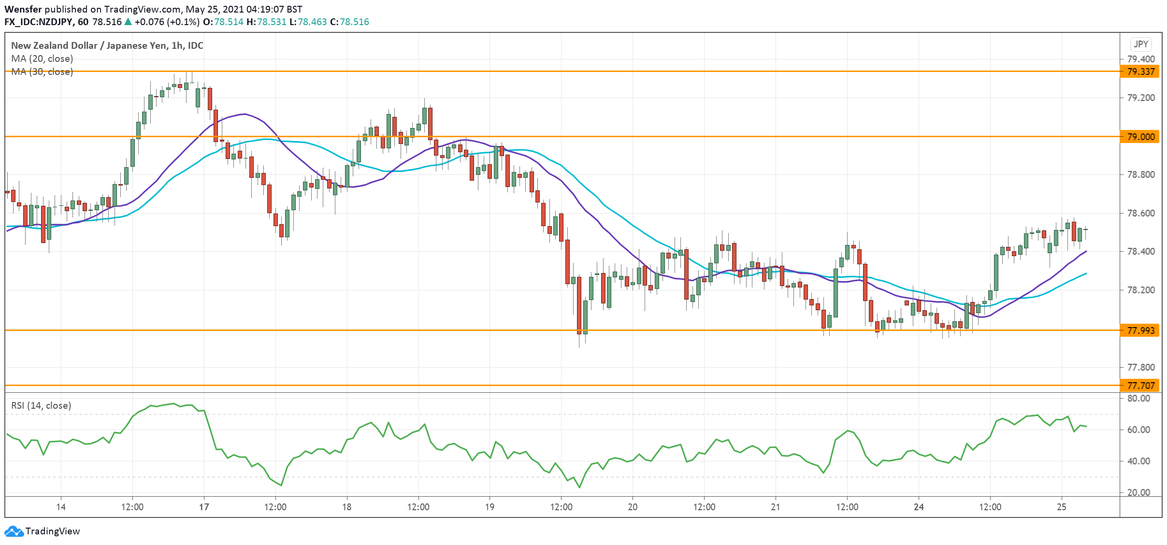Screen dimensions: 1167x545
Task: Select the 79.337 orange price label
Action: [1140, 72]
